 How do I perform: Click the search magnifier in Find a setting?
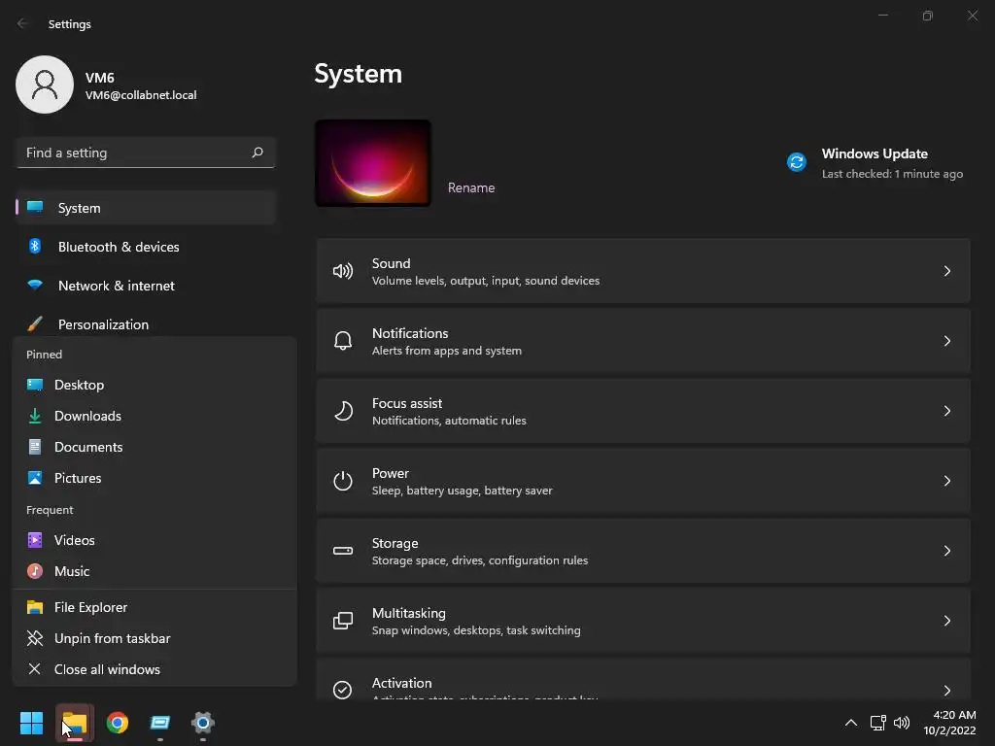tap(257, 153)
